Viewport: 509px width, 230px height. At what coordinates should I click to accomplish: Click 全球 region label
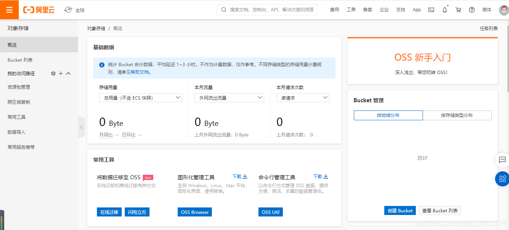tap(80, 10)
